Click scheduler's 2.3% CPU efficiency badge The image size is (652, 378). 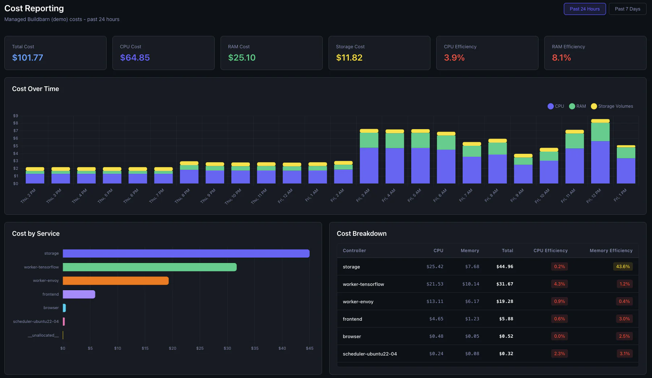tap(560, 354)
